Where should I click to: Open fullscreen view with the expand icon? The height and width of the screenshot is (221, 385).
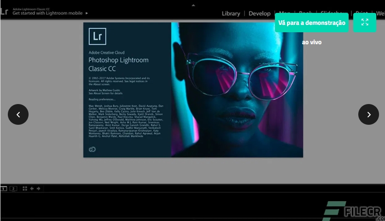click(365, 23)
